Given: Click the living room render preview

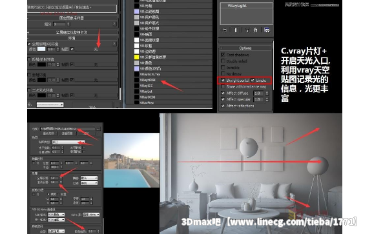Looking at the screenshot, I should coord(251,173).
